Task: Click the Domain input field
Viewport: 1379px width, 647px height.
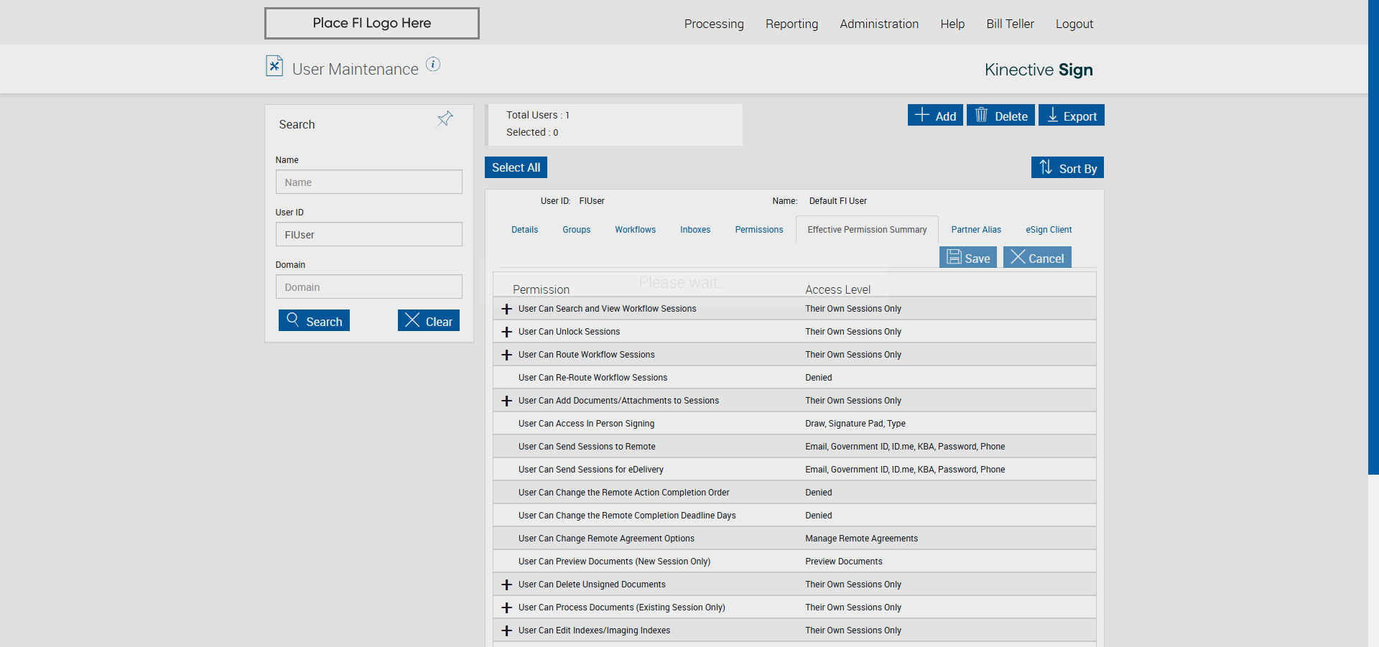Action: [368, 287]
